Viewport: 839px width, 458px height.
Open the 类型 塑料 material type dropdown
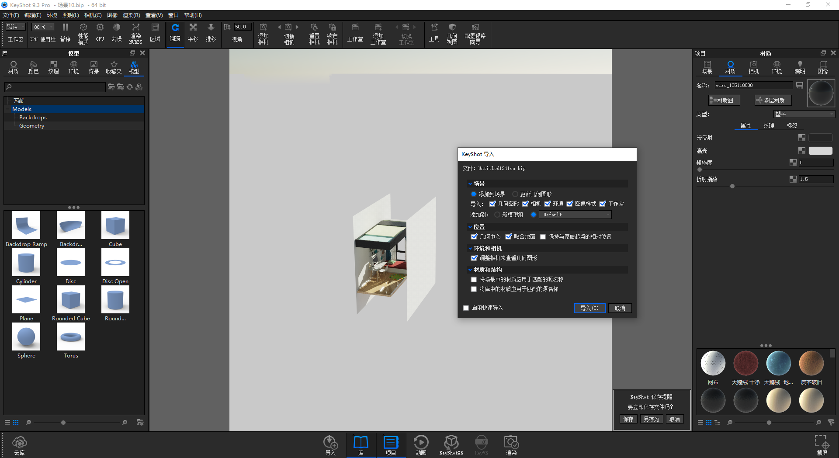pos(804,114)
